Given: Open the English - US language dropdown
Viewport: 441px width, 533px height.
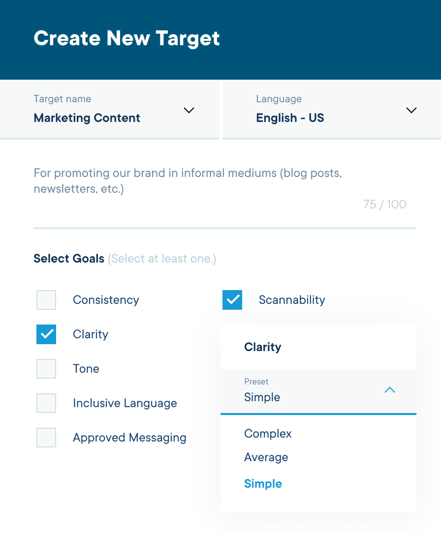Looking at the screenshot, I should 332,110.
